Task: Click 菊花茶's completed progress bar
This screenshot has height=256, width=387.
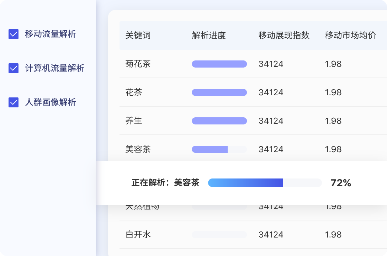Action: click(219, 64)
